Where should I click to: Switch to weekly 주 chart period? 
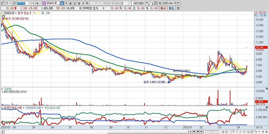pyautogui.click(x=66, y=3)
